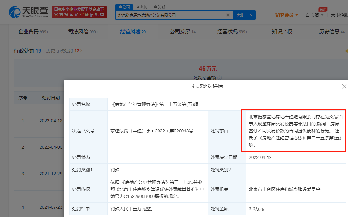Select the 查公司 search tab
Viewport: 348px width, 217px height.
tap(123, 7)
